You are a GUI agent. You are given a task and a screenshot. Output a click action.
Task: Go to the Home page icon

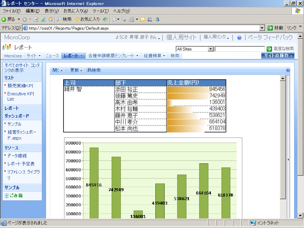(51, 19)
